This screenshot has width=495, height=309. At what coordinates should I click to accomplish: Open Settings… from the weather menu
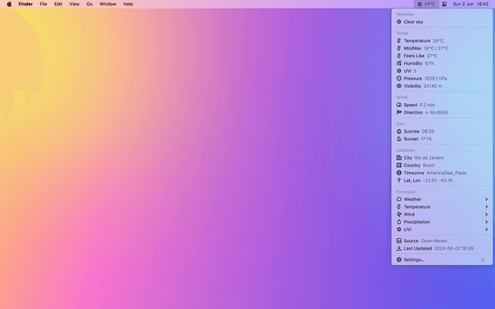(x=414, y=260)
